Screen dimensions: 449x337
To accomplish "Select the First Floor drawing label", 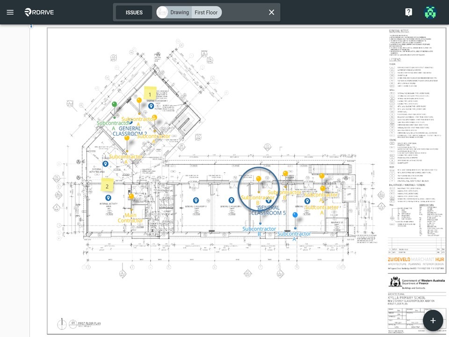I will [206, 12].
